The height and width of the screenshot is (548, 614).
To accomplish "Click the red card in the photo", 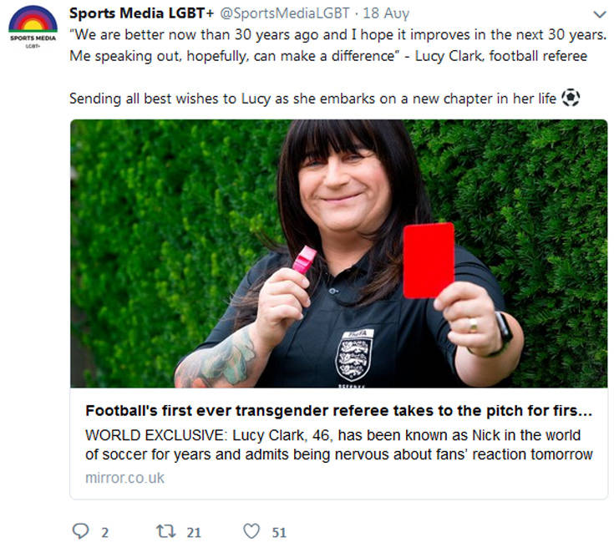I will [x=429, y=261].
